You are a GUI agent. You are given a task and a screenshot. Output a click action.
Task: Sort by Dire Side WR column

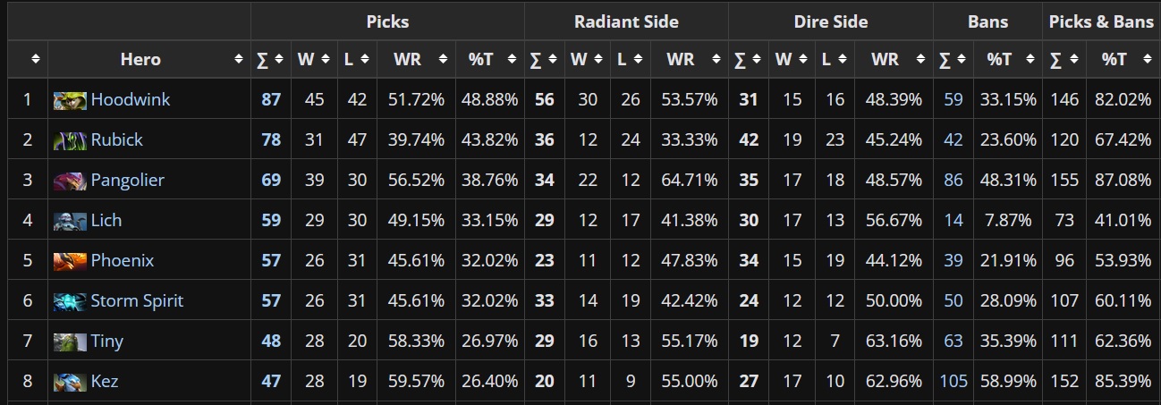[894, 59]
